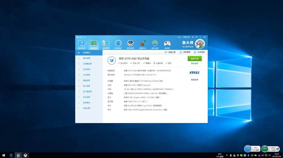This screenshot has width=283, height=158.
Task: Click the copy info link under green button
Action: click(194, 63)
